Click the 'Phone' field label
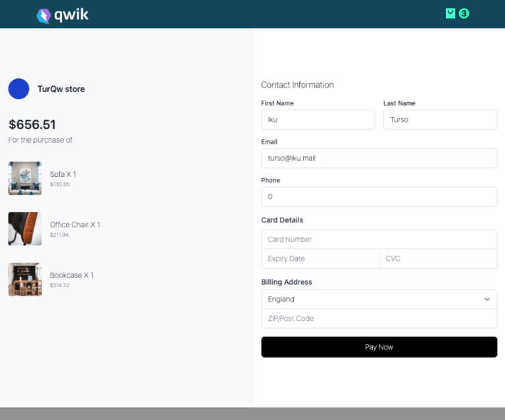 click(270, 180)
